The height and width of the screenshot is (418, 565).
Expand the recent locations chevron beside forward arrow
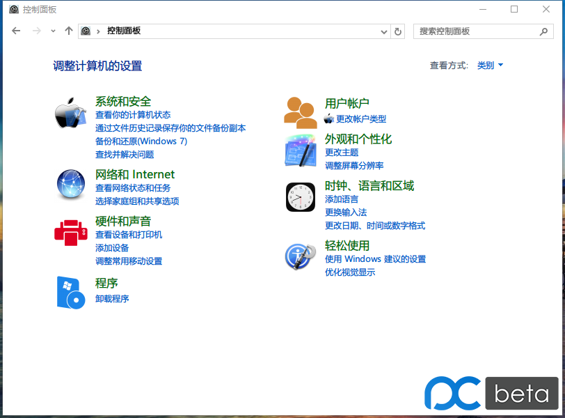click(x=53, y=31)
